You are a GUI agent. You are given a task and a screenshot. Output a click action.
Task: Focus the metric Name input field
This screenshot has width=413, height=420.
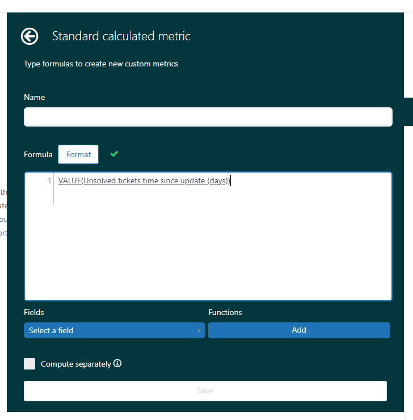(208, 117)
